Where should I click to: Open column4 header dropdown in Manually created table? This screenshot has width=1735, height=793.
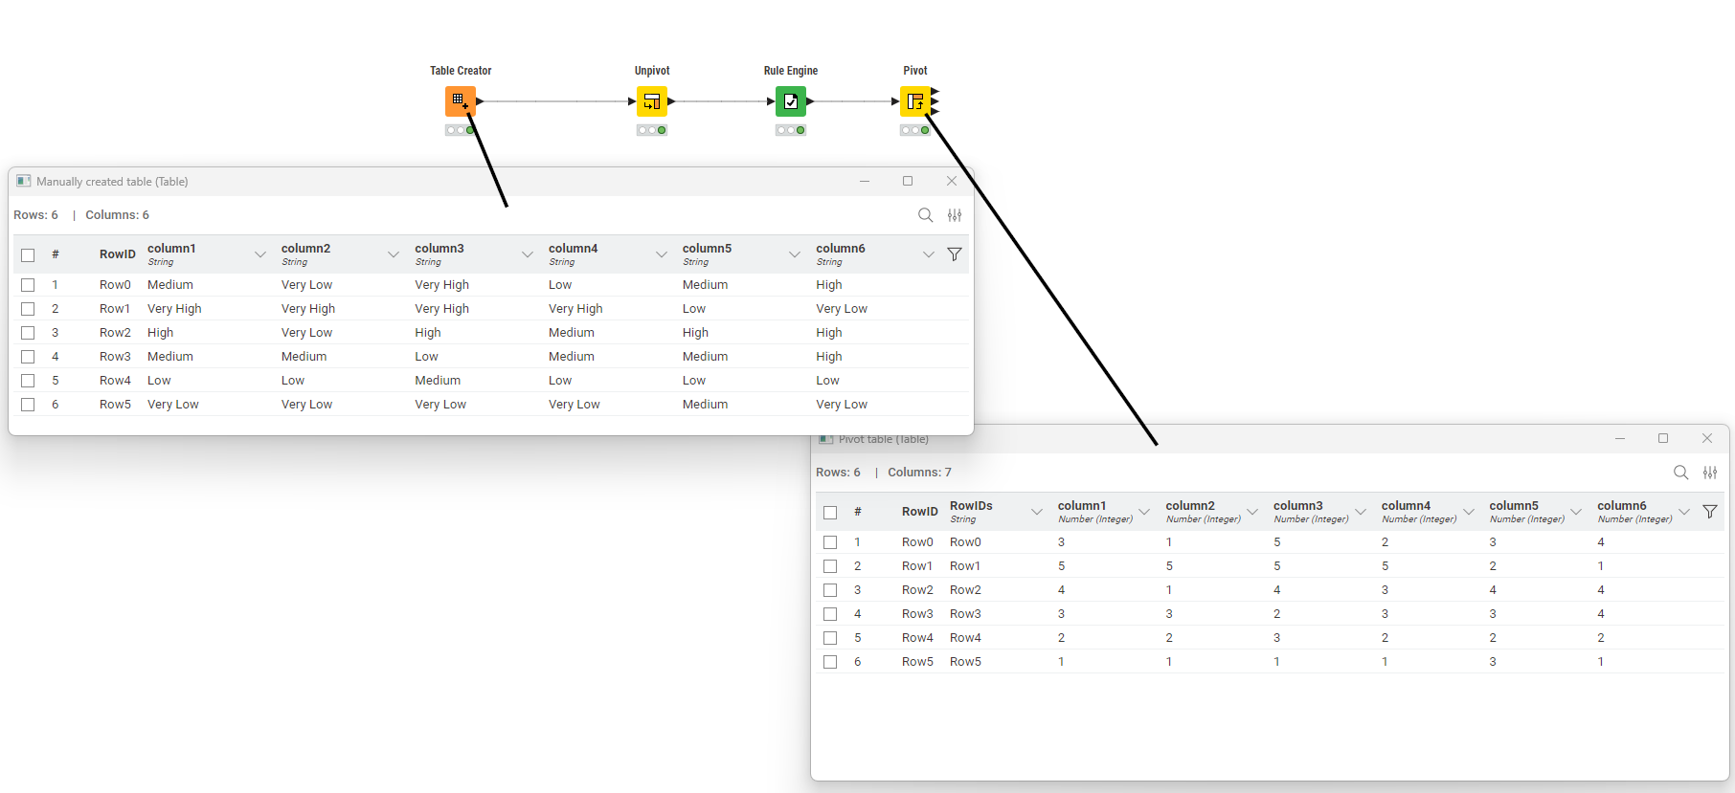[661, 254]
